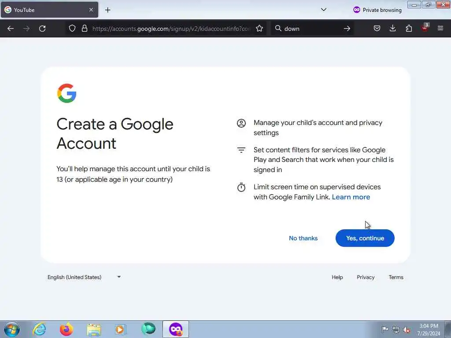Viewport: 451px width, 338px height.
Task: Bookmark this page with the star icon
Action: (259, 29)
